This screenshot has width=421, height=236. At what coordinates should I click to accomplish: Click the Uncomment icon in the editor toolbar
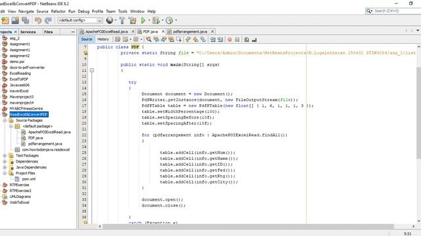pyautogui.click(x=254, y=39)
